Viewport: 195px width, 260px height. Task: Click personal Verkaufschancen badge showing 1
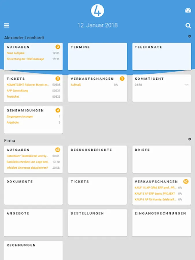point(122,79)
